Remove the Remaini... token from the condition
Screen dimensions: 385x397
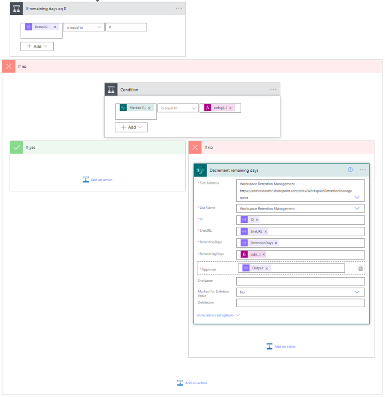point(55,27)
